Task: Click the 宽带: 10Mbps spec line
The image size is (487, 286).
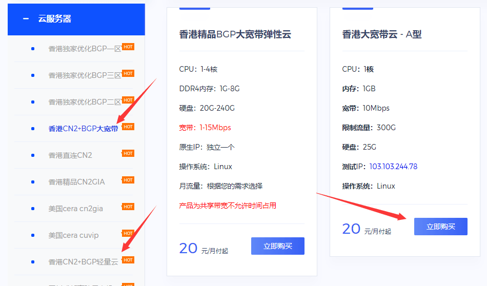Action: tap(366, 108)
